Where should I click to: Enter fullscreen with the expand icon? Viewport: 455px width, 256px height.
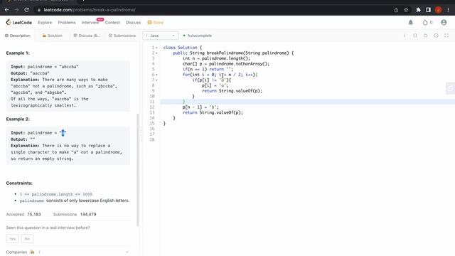[x=446, y=36]
